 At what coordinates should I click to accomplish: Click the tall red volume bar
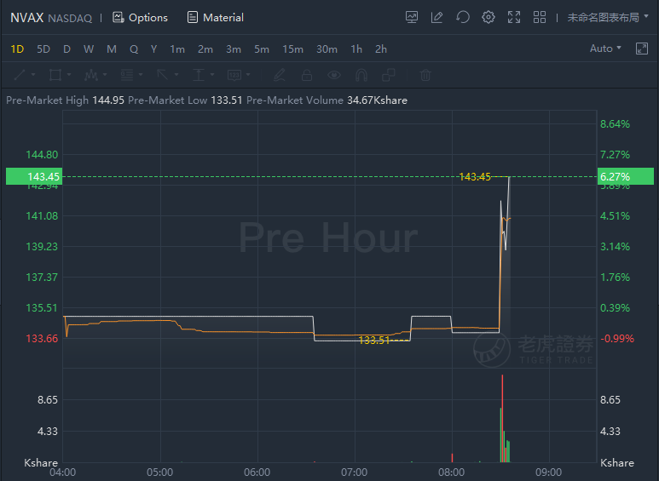[502, 418]
